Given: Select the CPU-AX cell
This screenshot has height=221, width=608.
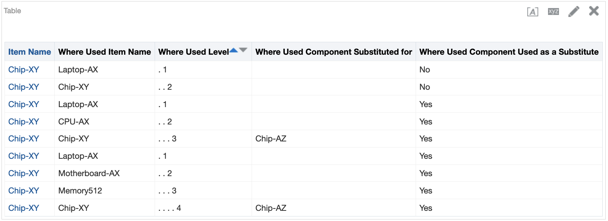Looking at the screenshot, I should point(74,121).
